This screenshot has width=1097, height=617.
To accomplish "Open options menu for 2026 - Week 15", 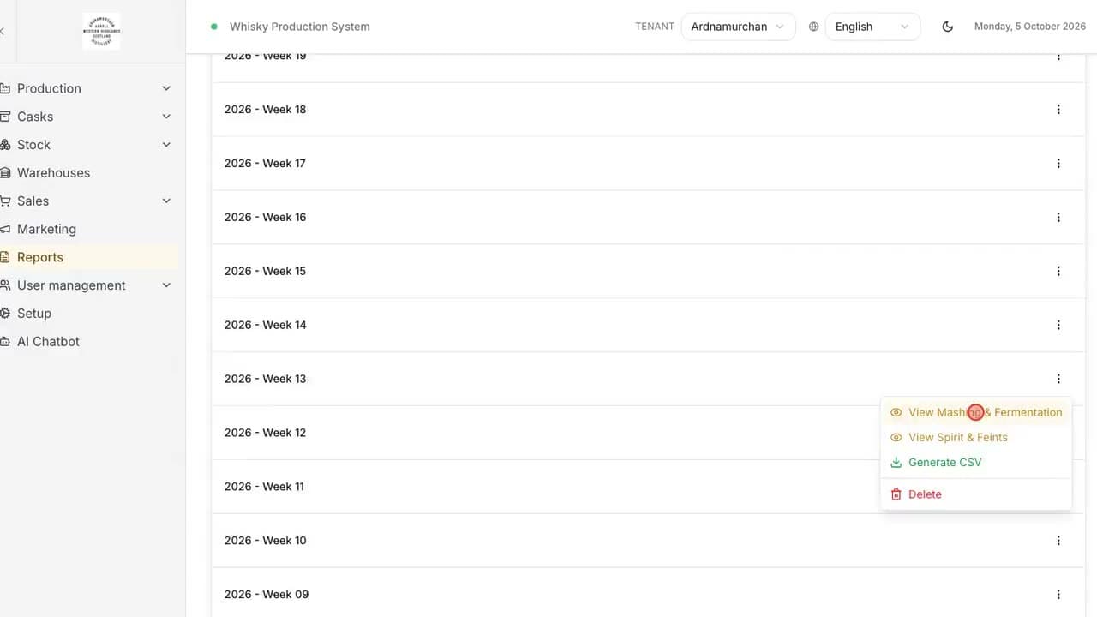I will coord(1058,272).
